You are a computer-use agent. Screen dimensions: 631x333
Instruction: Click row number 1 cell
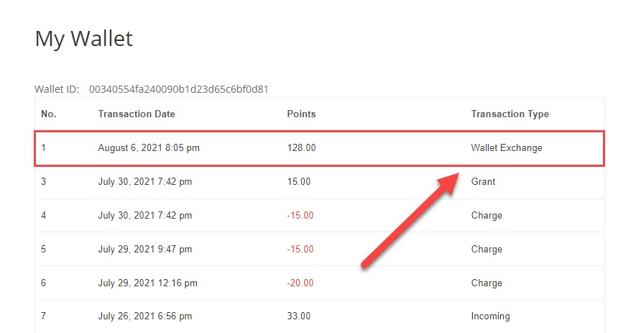43,147
